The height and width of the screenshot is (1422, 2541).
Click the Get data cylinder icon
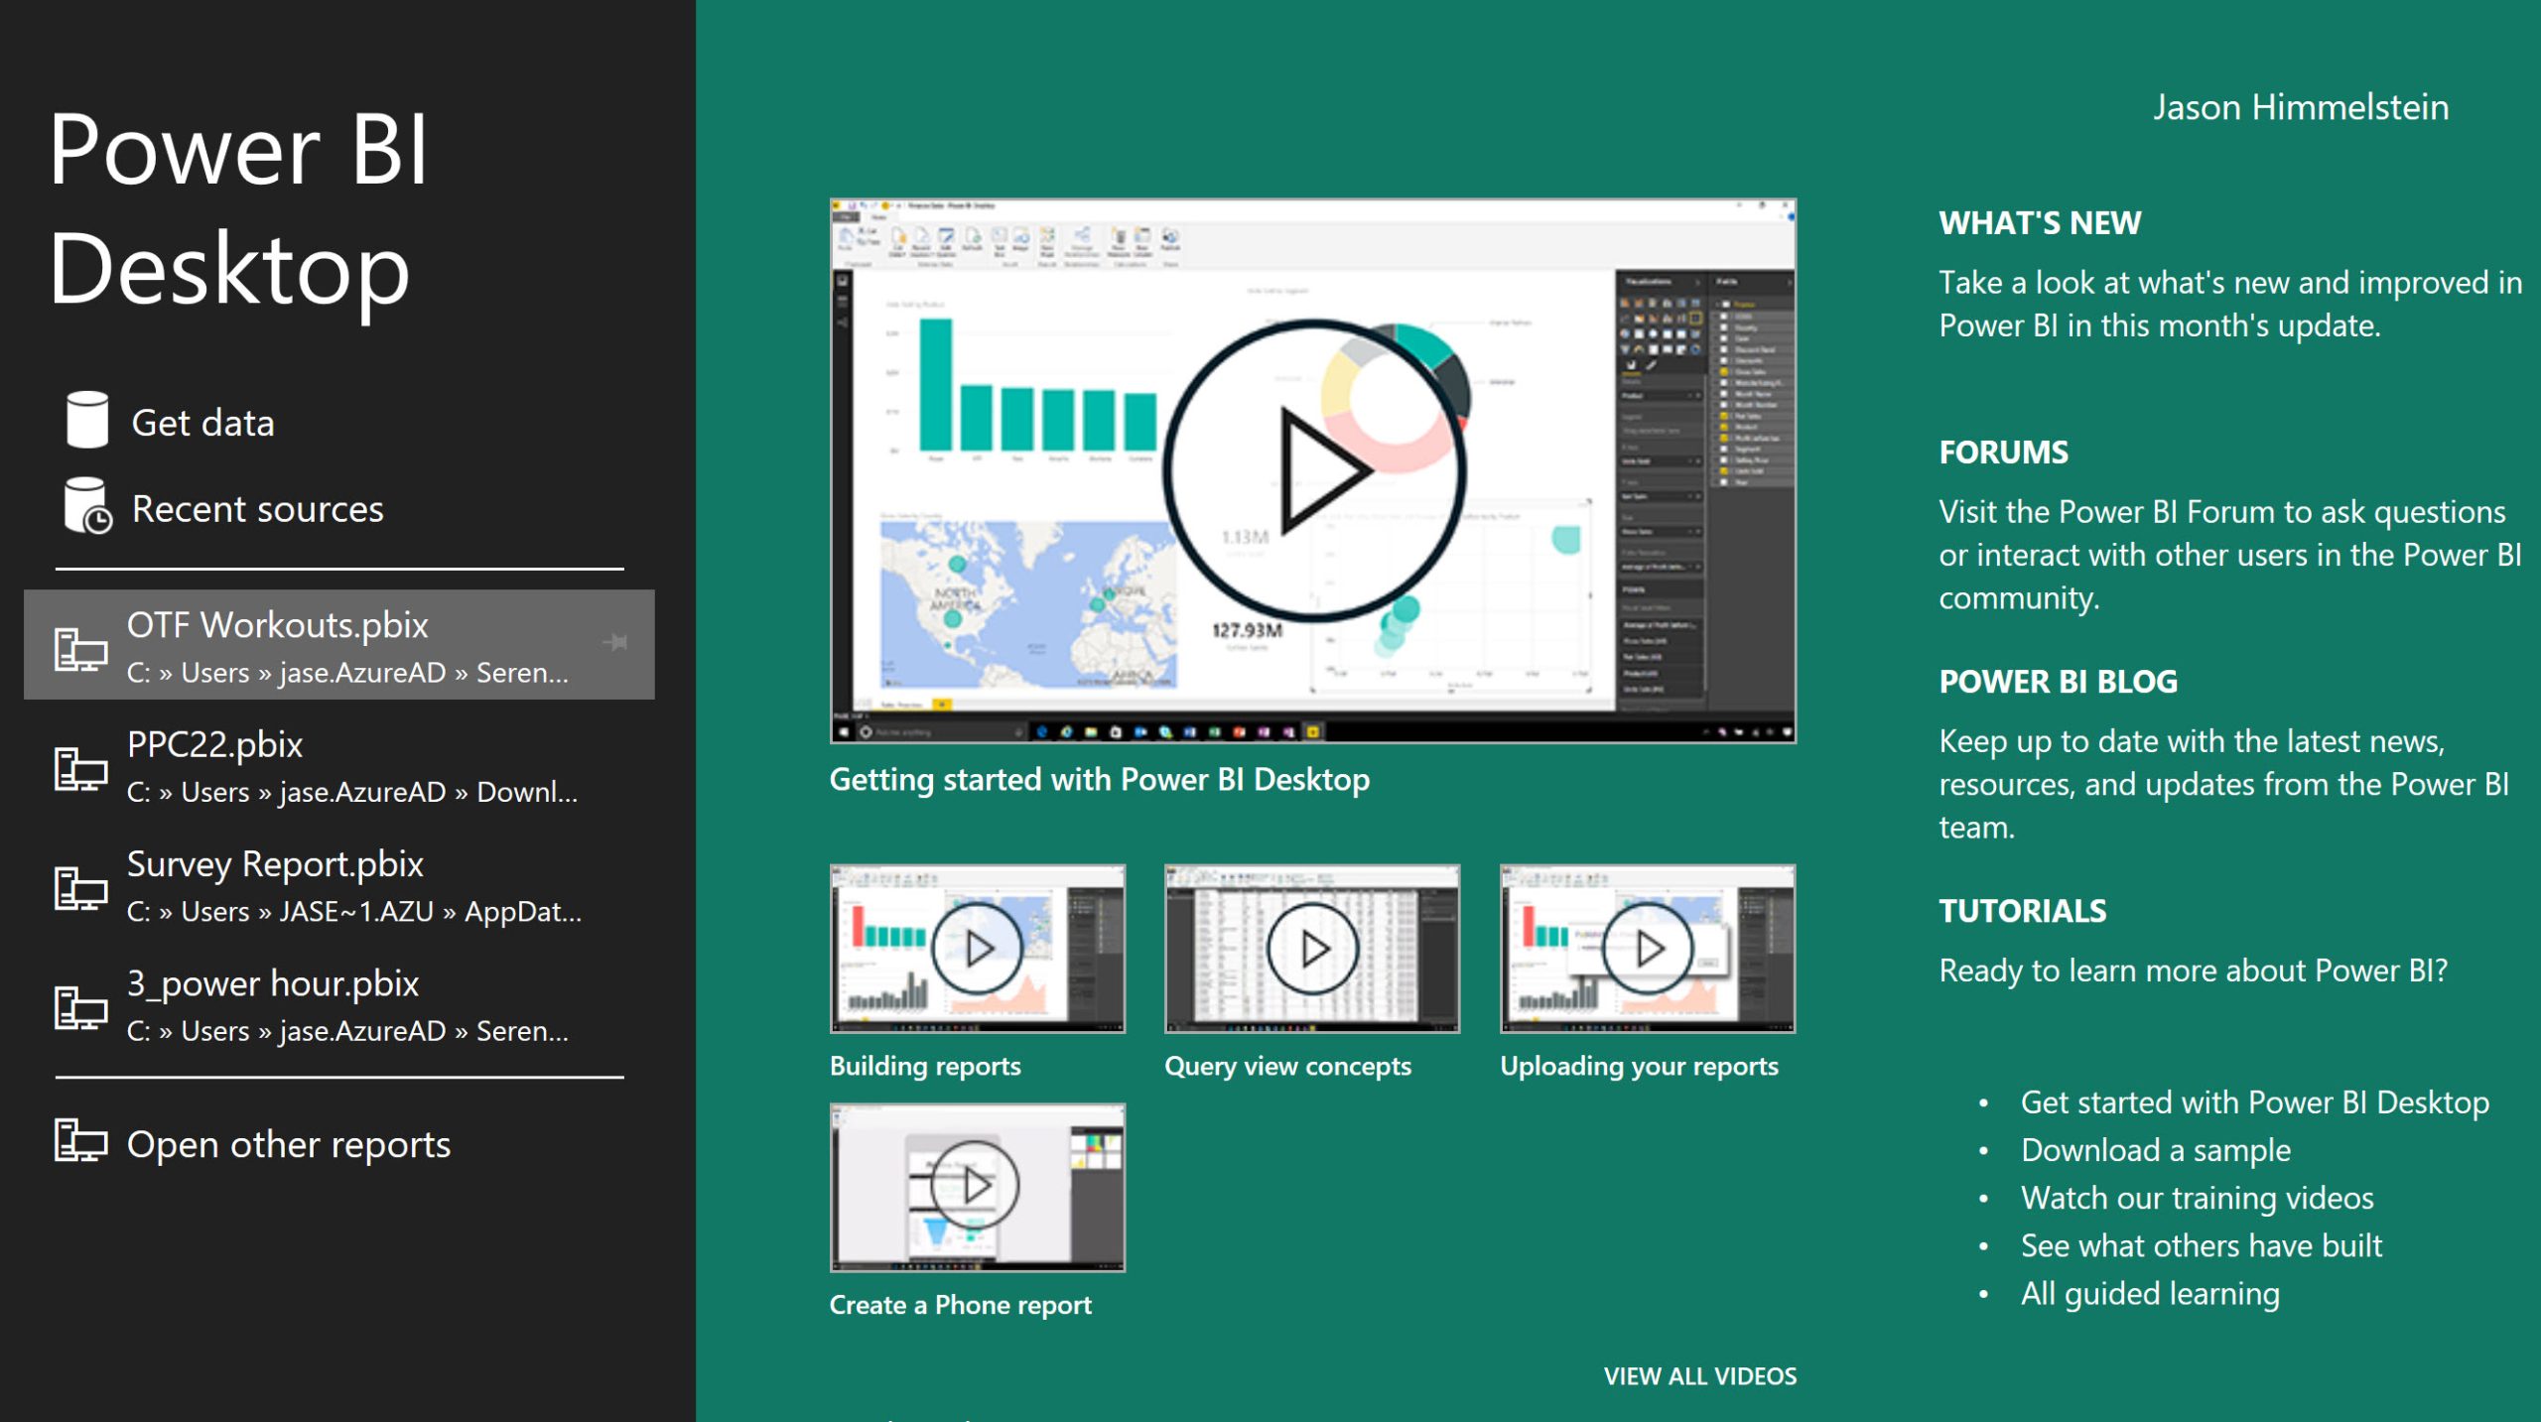click(x=87, y=420)
